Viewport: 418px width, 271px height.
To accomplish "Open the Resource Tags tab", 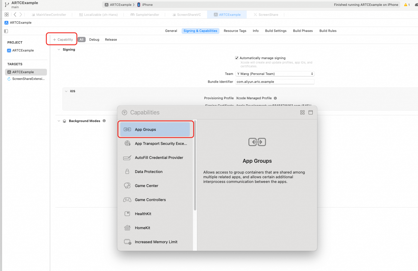I will pos(235,31).
